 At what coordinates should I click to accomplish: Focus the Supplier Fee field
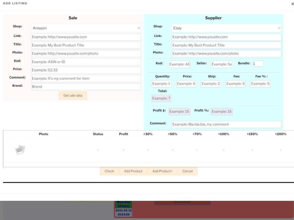coord(235,84)
